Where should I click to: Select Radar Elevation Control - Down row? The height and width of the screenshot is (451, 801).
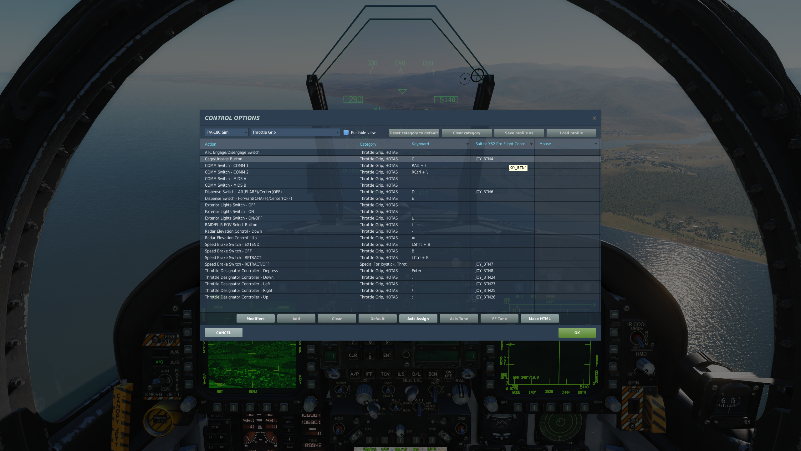click(400, 231)
